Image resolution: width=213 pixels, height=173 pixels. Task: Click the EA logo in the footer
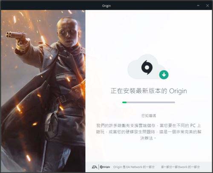coord(95,167)
